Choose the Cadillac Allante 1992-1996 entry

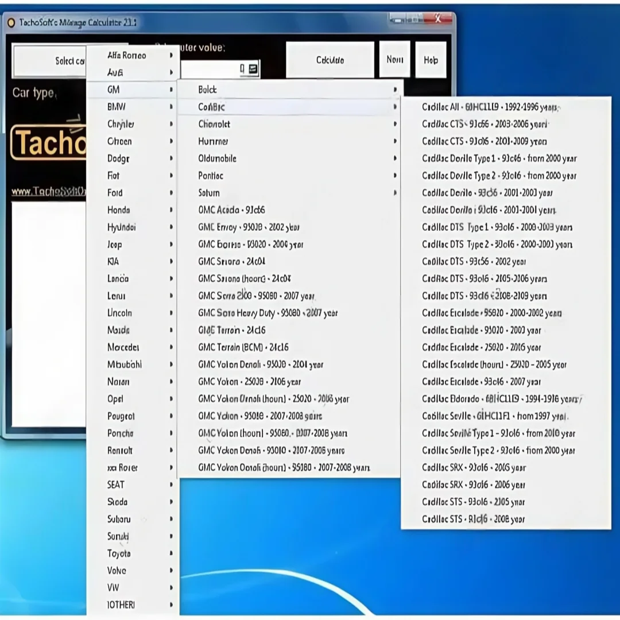tap(506, 107)
